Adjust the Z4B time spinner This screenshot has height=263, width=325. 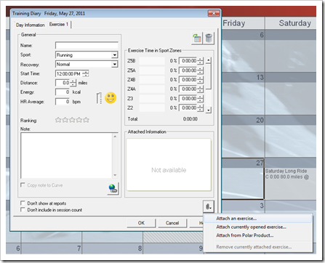click(200, 80)
